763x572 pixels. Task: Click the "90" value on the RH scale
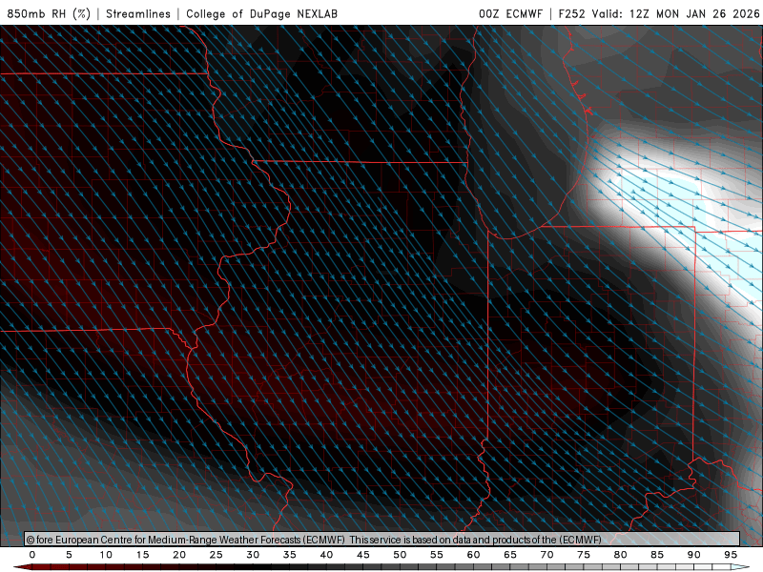point(694,555)
